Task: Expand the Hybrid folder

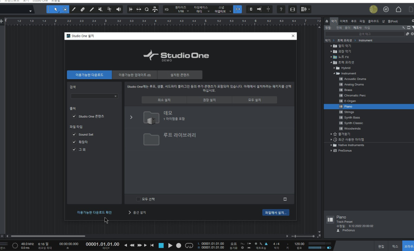Action: [x=334, y=68]
